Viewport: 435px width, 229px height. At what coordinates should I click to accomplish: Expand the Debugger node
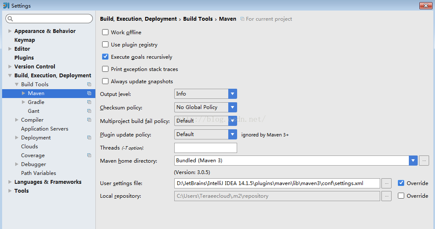pyautogui.click(x=16, y=164)
